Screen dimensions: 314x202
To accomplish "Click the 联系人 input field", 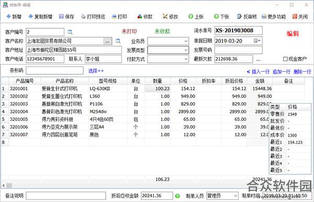I will tap(103, 59).
